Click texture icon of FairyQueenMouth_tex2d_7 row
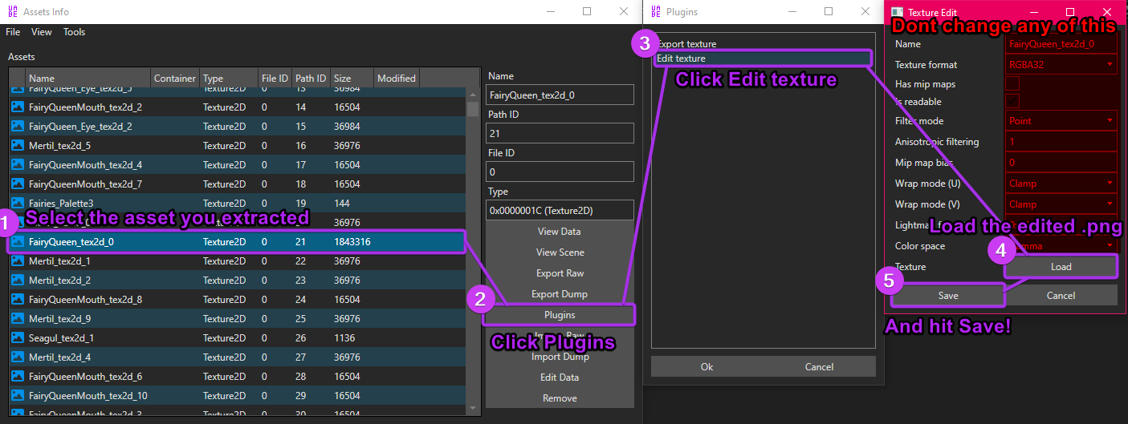This screenshot has width=1128, height=424. [18, 184]
